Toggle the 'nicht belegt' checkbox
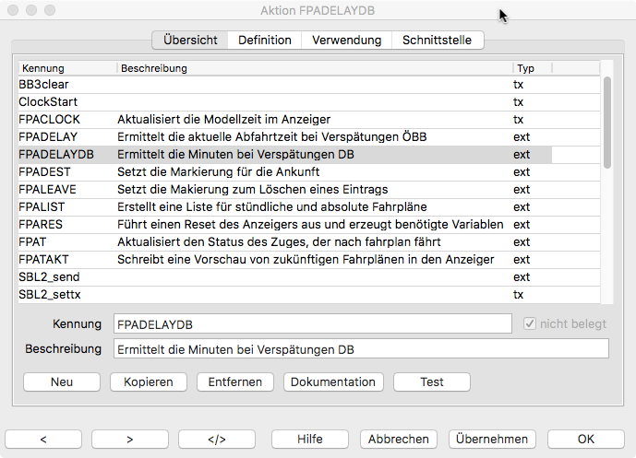 coord(530,323)
